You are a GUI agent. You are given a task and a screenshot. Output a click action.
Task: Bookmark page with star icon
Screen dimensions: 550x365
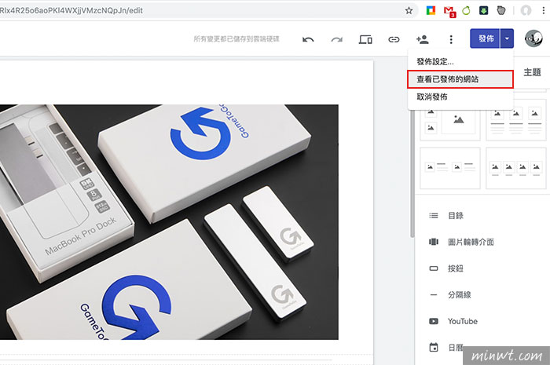point(409,10)
